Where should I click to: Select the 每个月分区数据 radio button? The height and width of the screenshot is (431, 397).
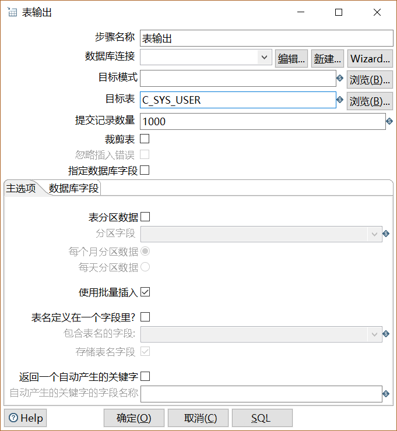pos(145,251)
